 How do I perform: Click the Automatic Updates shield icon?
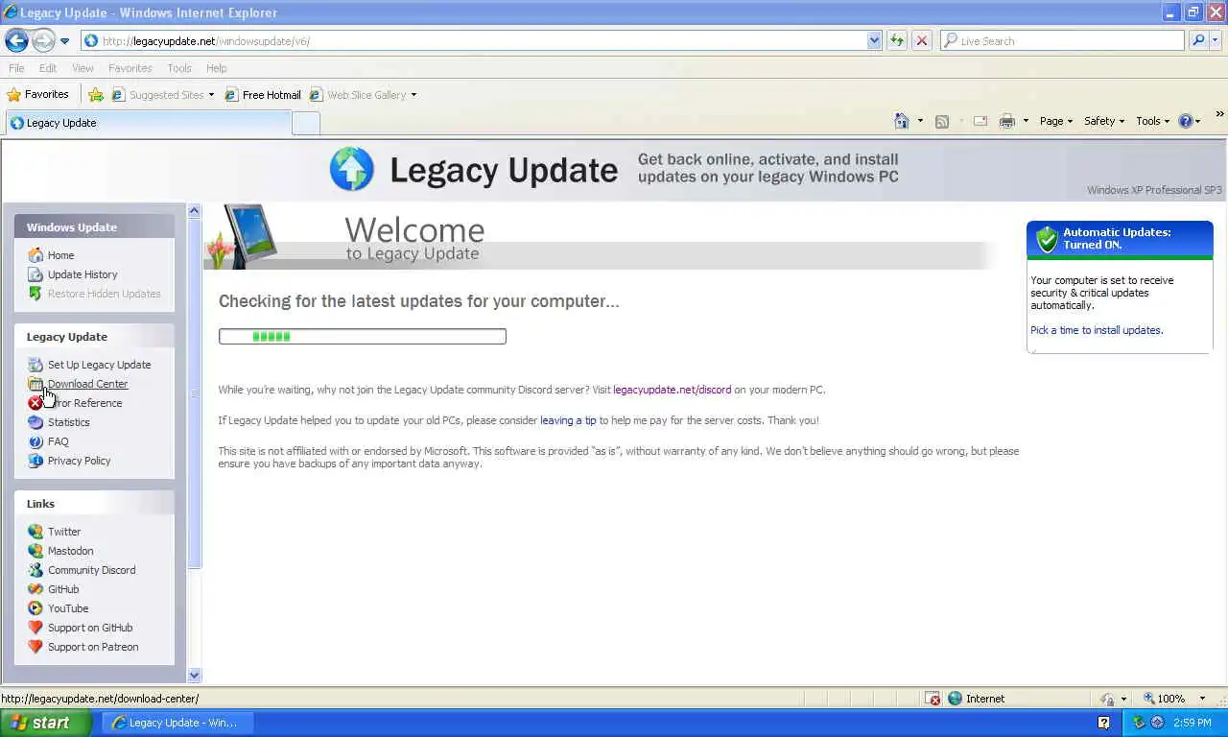point(1047,238)
